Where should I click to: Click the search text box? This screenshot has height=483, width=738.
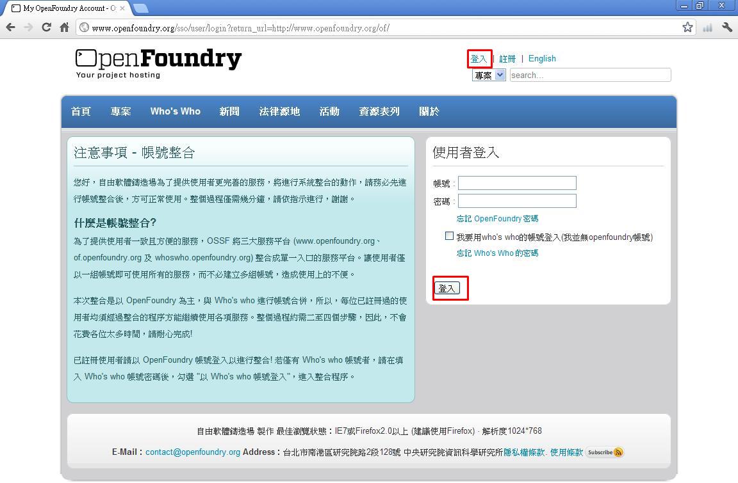pos(591,75)
